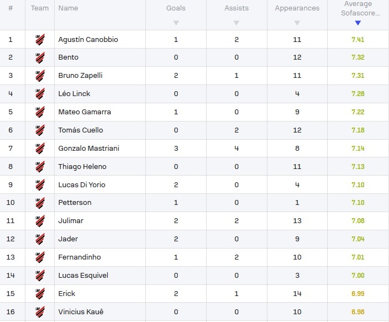Open Mateo Gamarra player link

pyautogui.click(x=85, y=112)
